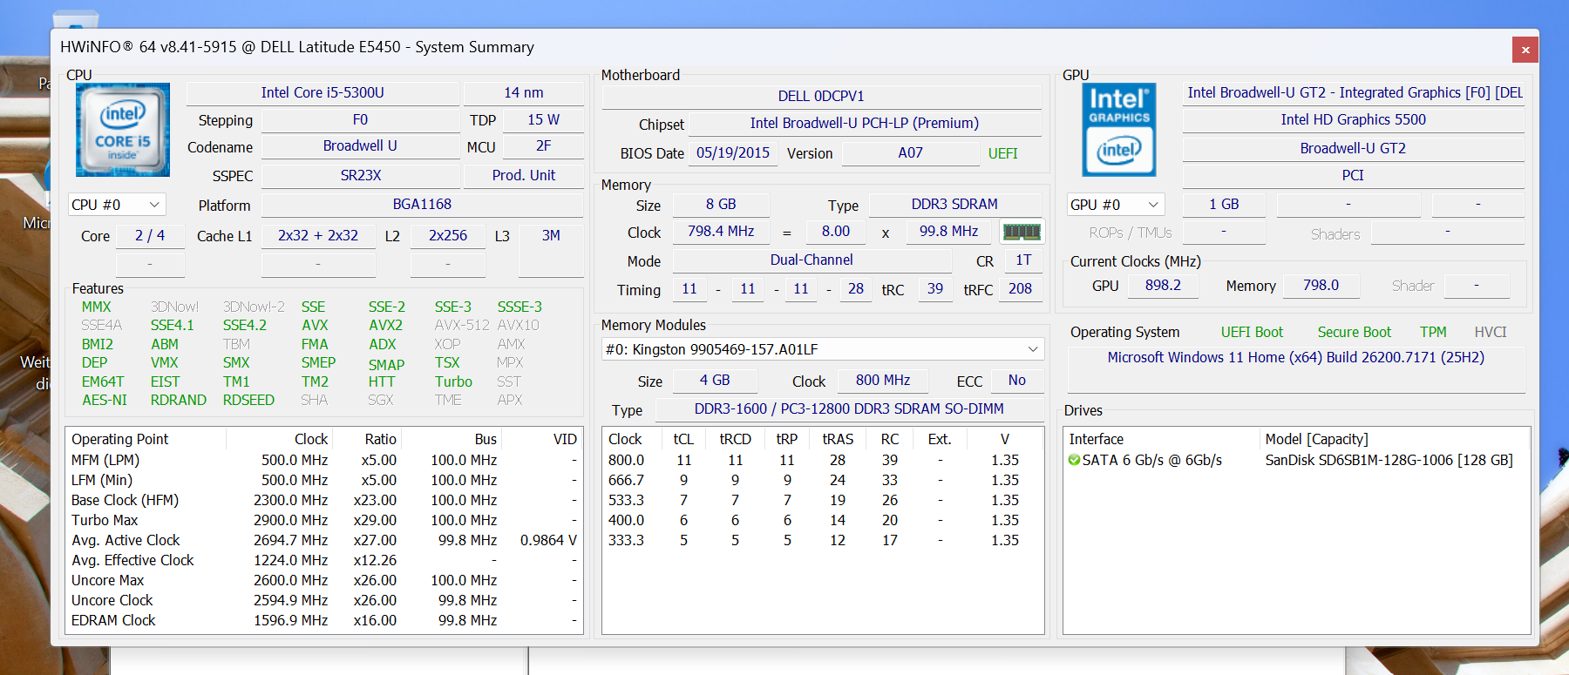Image resolution: width=1569 pixels, height=675 pixels.
Task: Click the tRAS column header in memory timings
Action: [838, 439]
